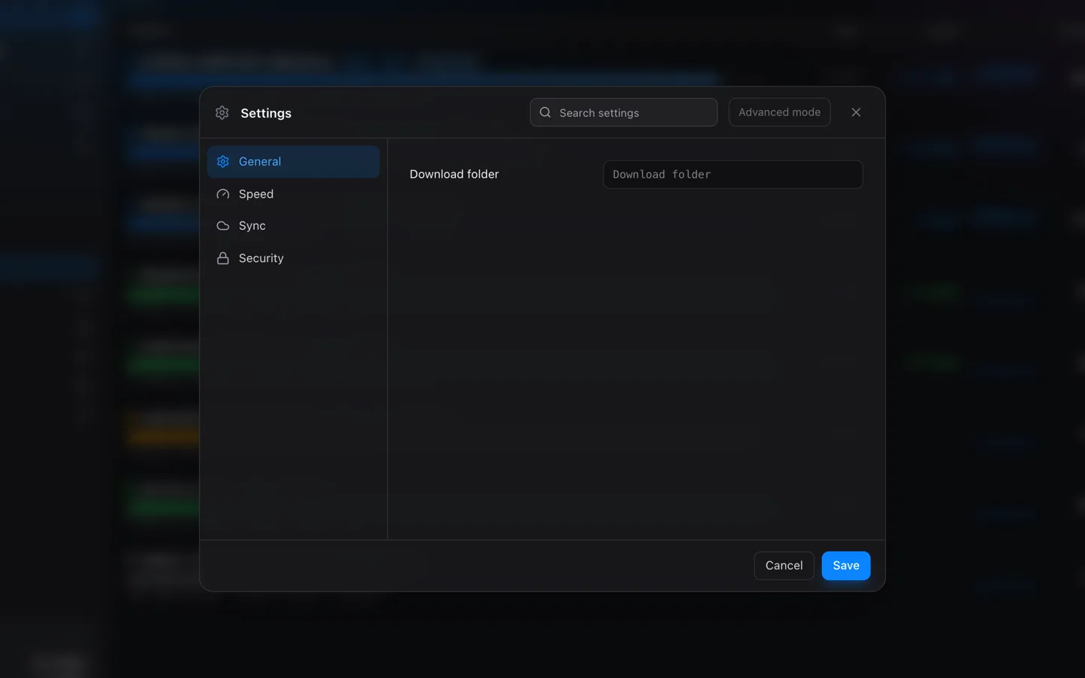Click the speedometer icon beside Speed
This screenshot has width=1085, height=678.
223,194
